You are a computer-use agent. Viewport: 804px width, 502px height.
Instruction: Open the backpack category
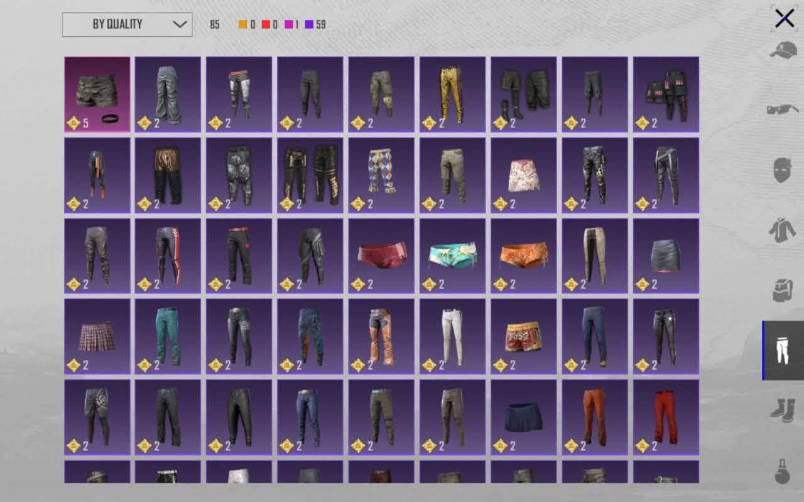click(x=782, y=290)
